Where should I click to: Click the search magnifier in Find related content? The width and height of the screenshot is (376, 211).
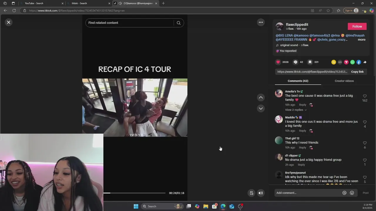[179, 23]
